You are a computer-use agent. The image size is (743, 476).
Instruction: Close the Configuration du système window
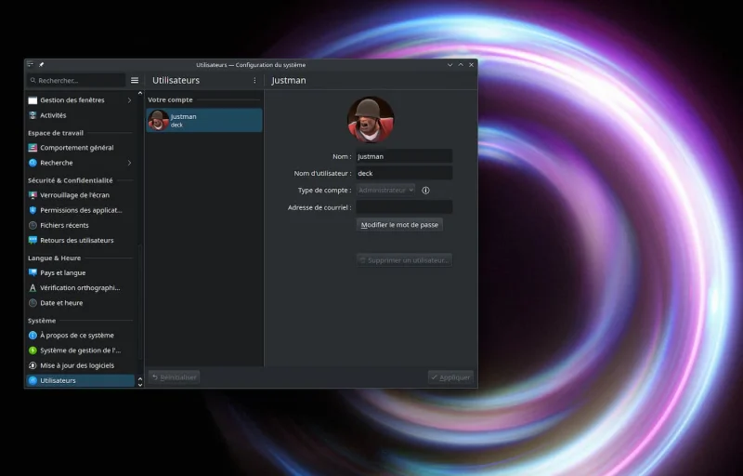[x=471, y=65]
